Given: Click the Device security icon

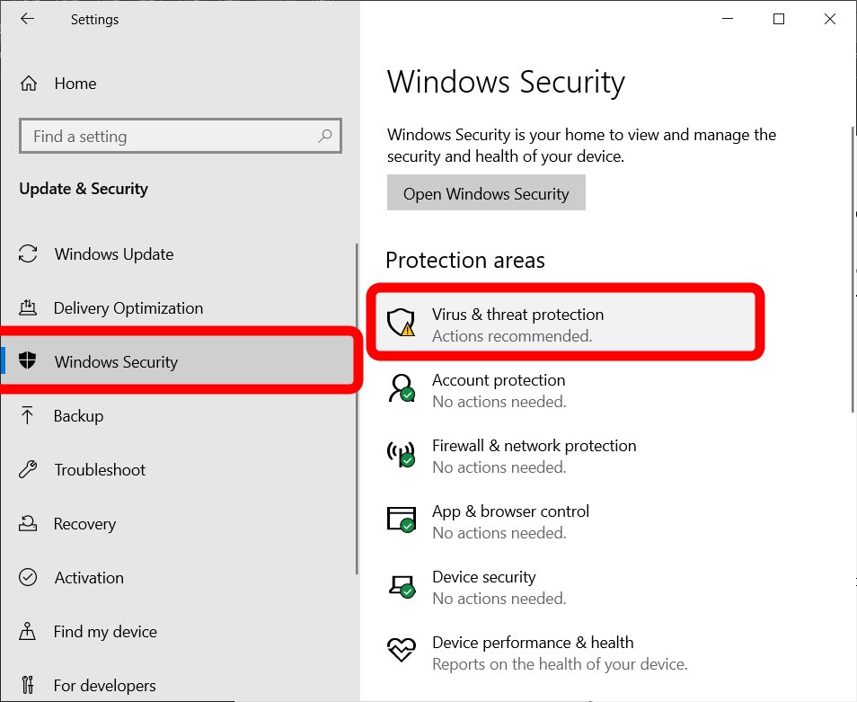Looking at the screenshot, I should [x=402, y=586].
